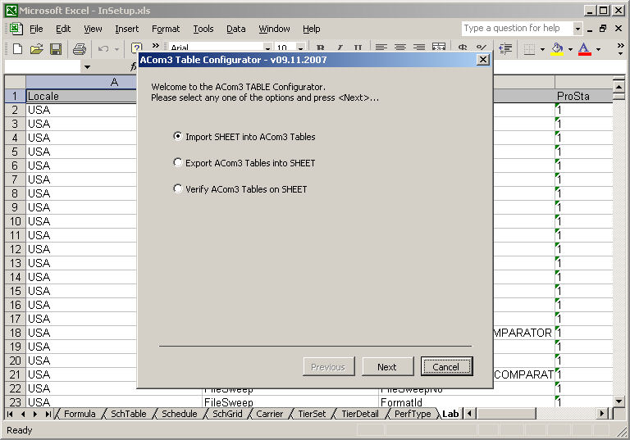630x440 pixels.
Task: Print the current sheet
Action: point(79,49)
